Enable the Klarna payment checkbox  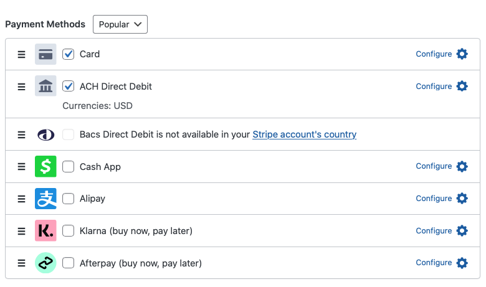(69, 231)
